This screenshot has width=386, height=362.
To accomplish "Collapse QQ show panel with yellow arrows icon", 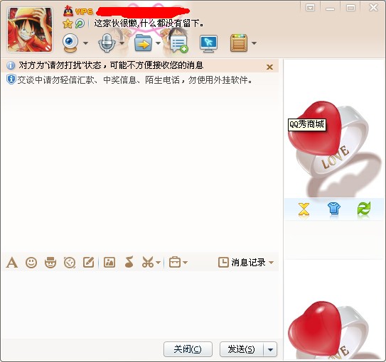I will 304,209.
